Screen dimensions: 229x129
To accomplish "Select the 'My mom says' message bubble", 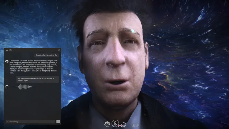I will 38,79.
